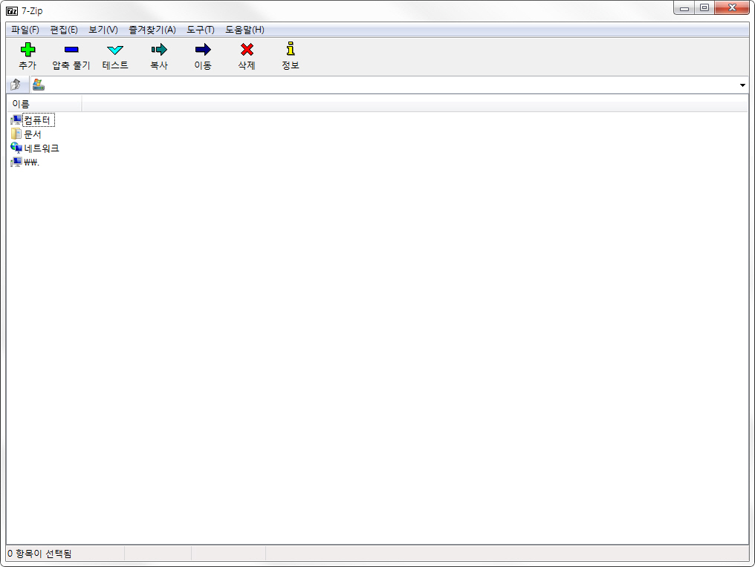Open the address bar dropdown arrow
This screenshot has height=567, width=755.
[x=742, y=85]
